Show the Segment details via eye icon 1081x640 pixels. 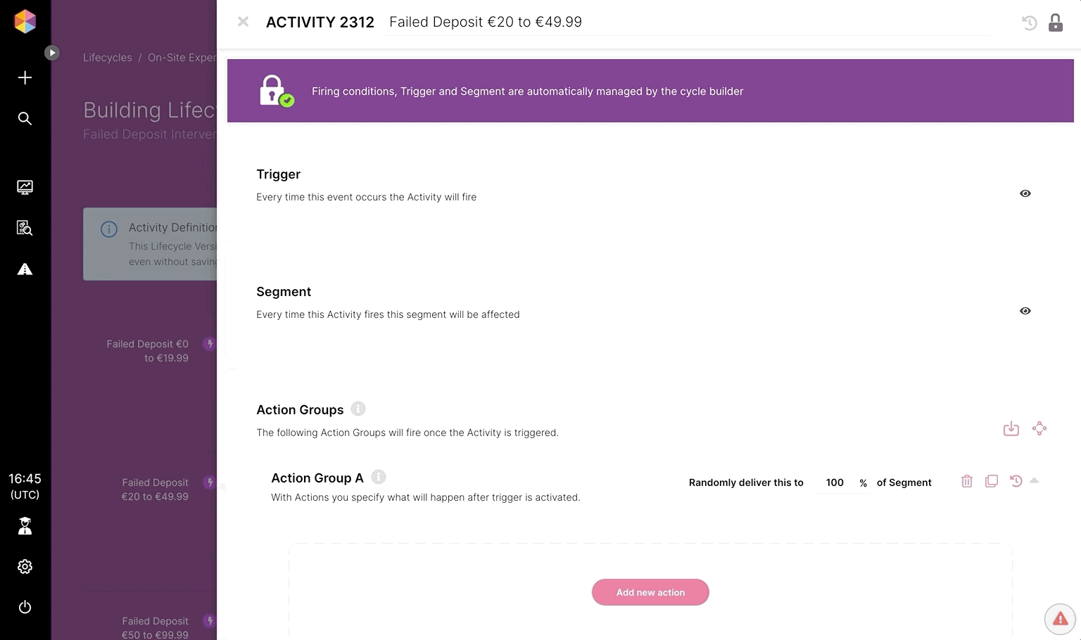click(1025, 311)
